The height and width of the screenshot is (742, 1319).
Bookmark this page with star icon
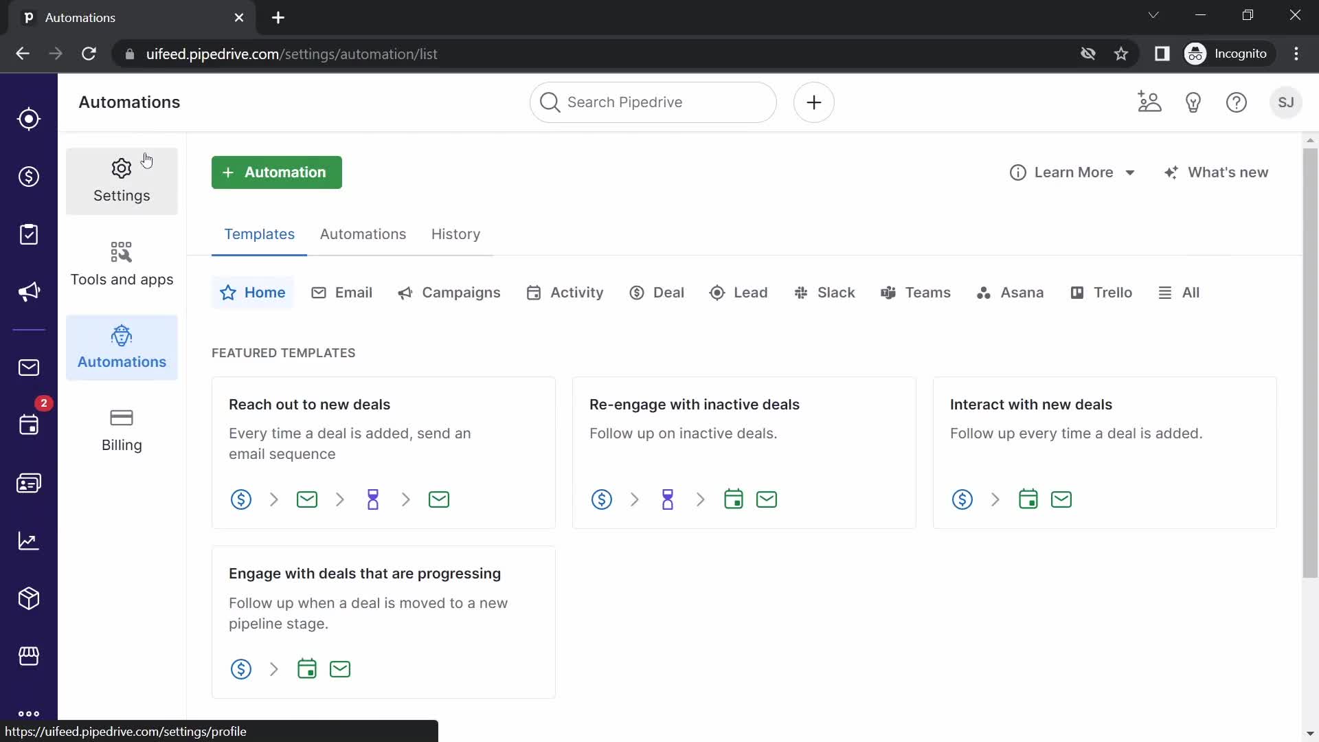tap(1121, 54)
